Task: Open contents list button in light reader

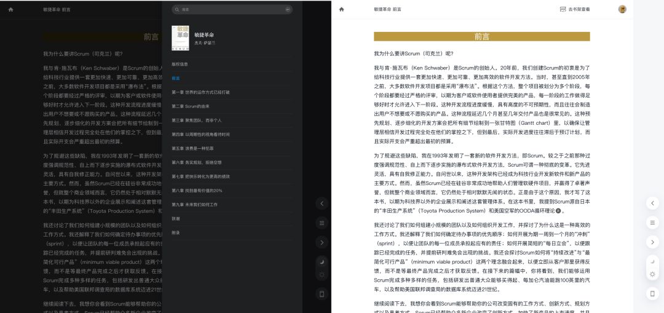Action: (x=652, y=223)
